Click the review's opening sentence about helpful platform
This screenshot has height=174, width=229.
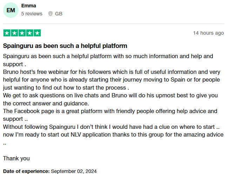point(108,56)
